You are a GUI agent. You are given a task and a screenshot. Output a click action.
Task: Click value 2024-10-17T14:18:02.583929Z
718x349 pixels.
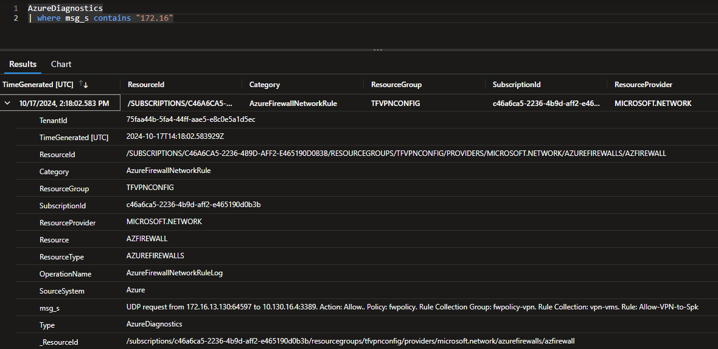(175, 136)
